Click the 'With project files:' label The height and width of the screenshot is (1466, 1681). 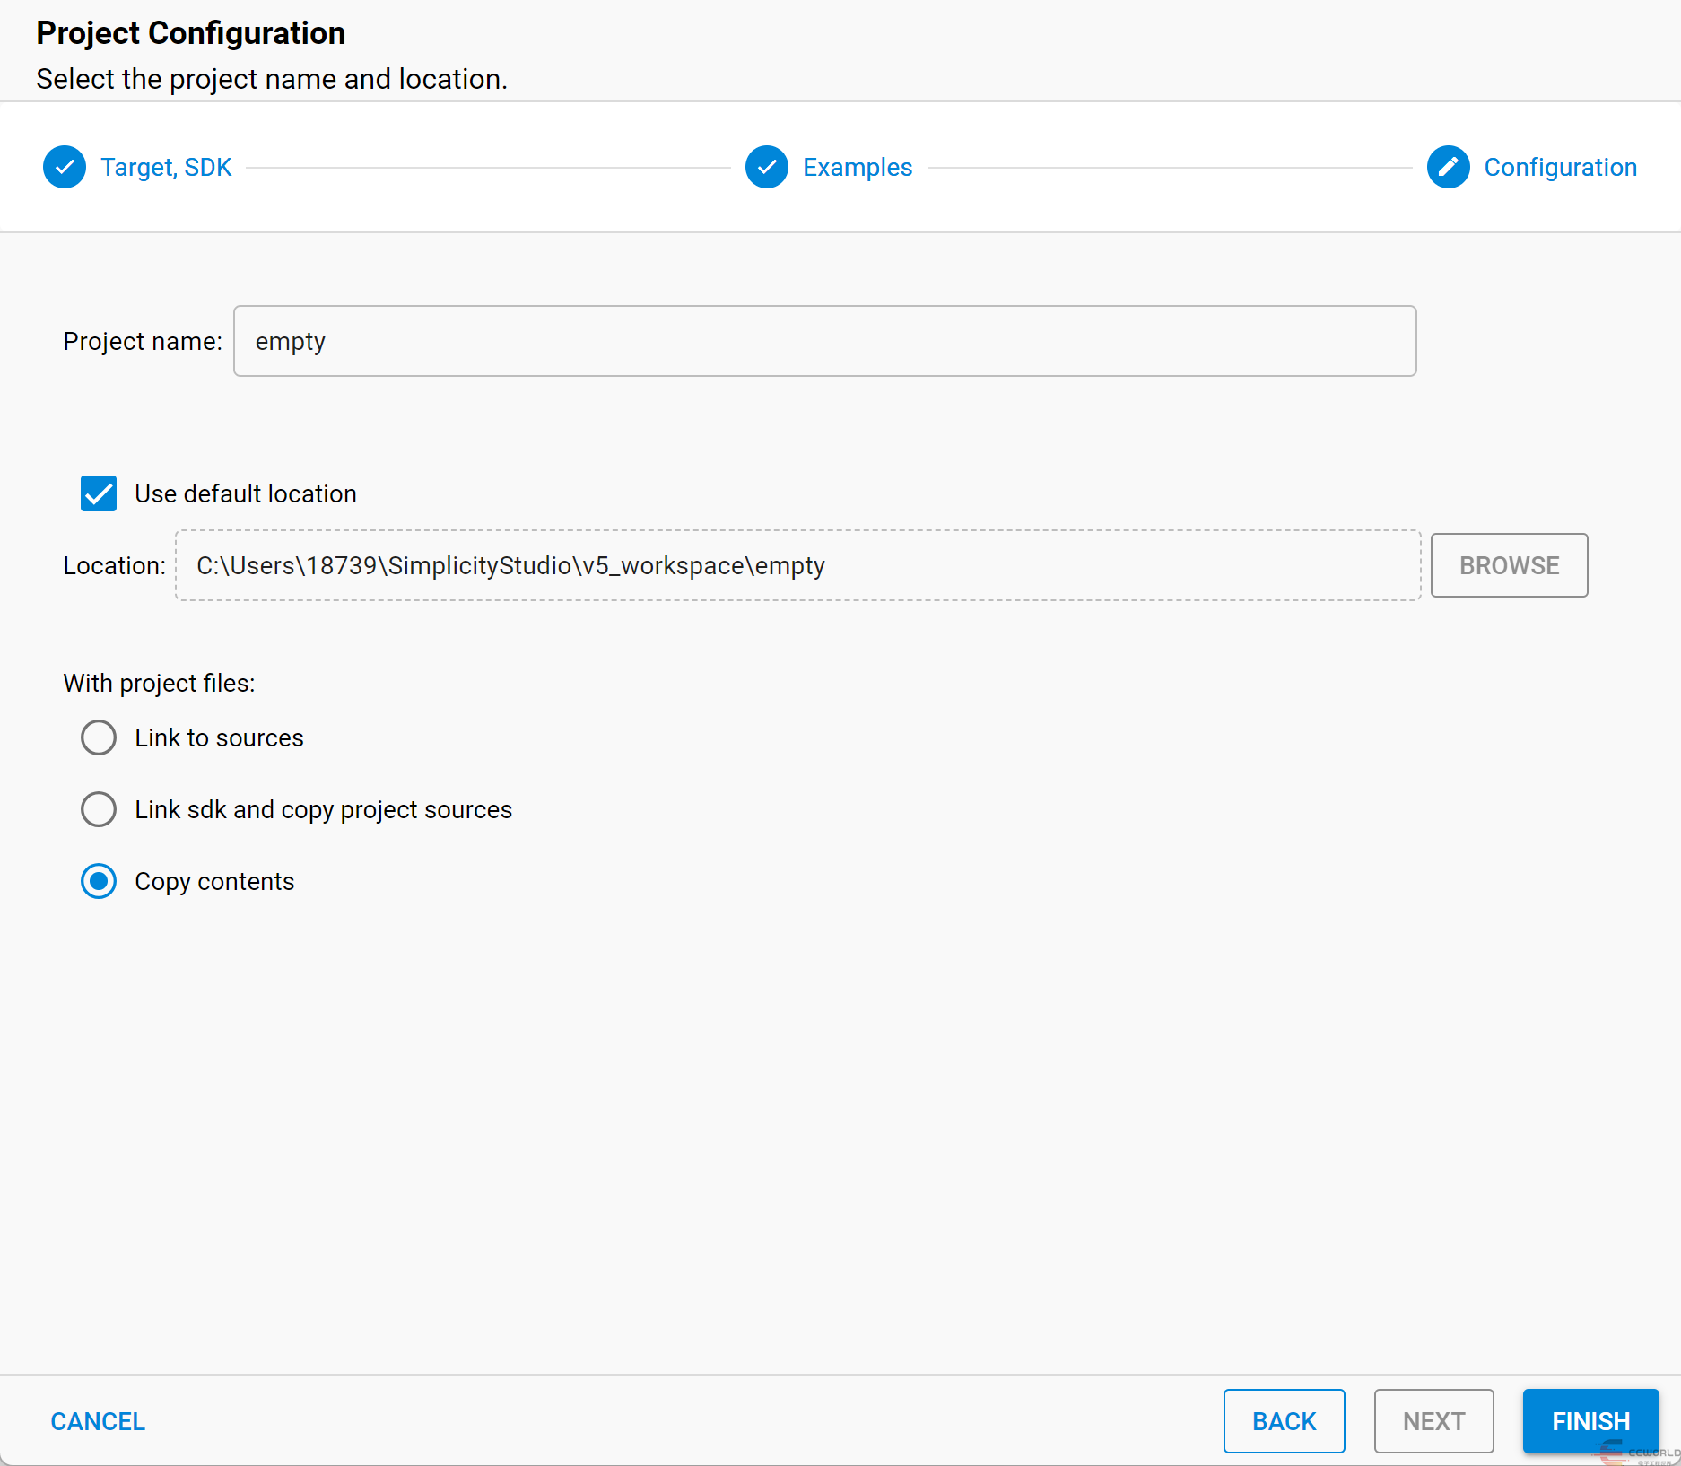click(x=159, y=683)
